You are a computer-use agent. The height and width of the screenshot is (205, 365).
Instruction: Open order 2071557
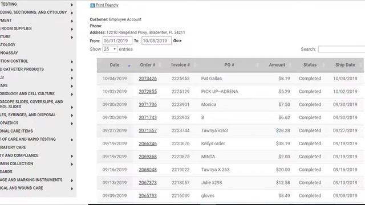click(148, 130)
